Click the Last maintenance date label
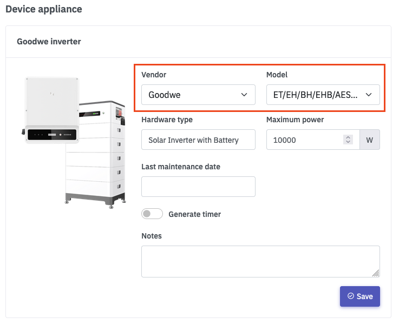 (x=180, y=167)
